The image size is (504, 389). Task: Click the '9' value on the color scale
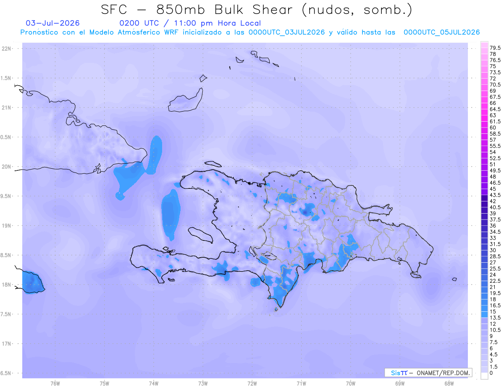pyautogui.click(x=491, y=336)
